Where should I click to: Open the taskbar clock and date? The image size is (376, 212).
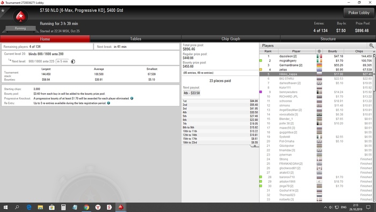point(356,207)
